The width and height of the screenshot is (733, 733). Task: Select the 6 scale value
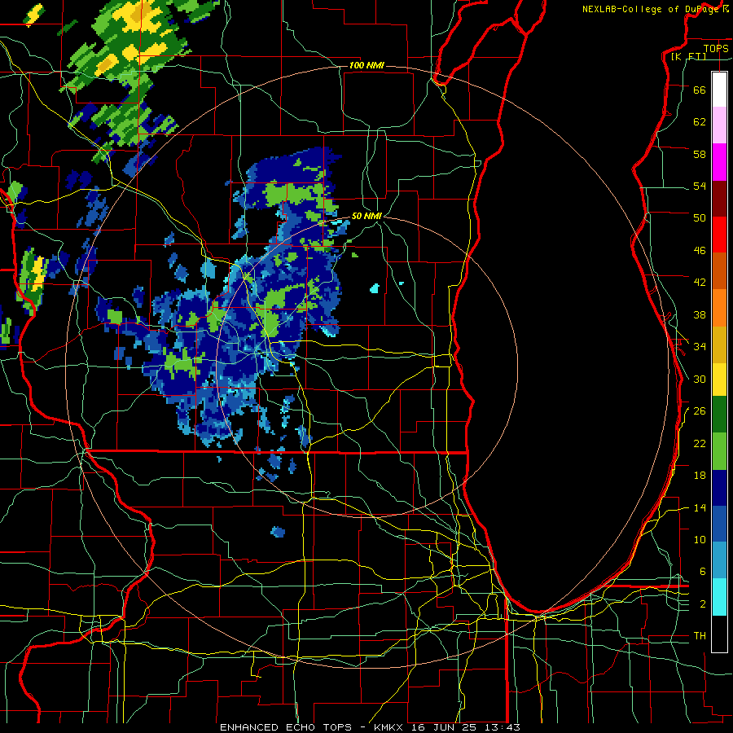pos(703,572)
